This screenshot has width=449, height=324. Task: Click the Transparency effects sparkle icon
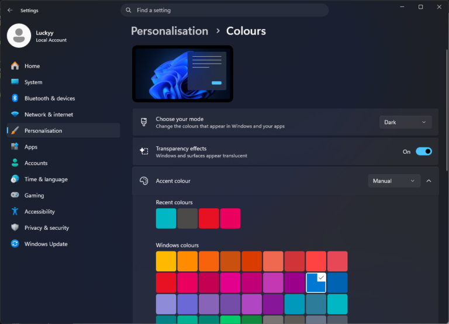coord(144,151)
